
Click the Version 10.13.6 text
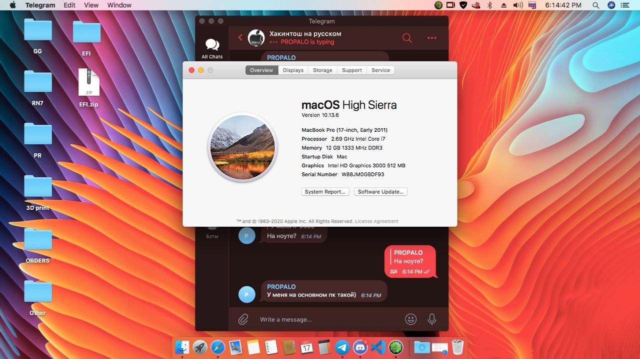point(320,115)
